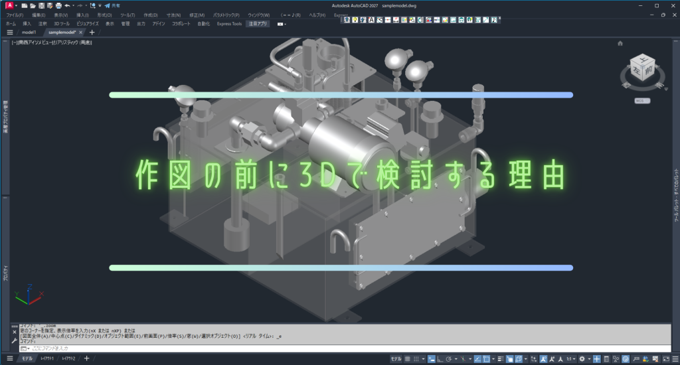The width and height of the screenshot is (680, 365).
Task: Add a new drawing tab with plus button
Action: point(92,32)
